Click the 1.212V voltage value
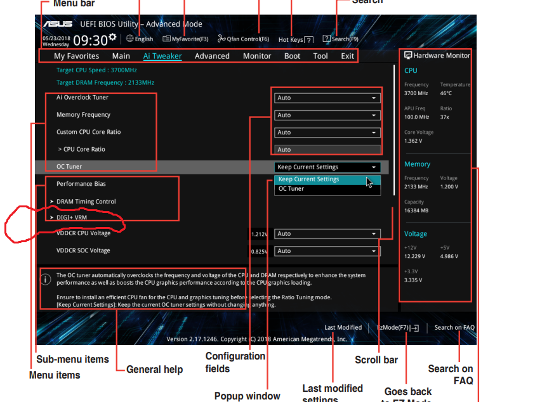This screenshot has width=535, height=402. 259,234
